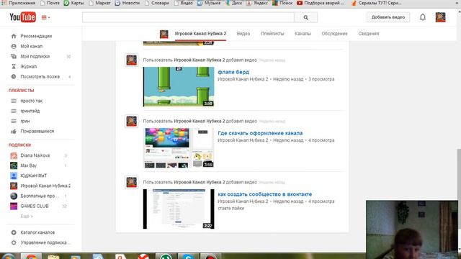The image size is (461, 259).
Task: Open Почта bookmark in bookmarks bar
Action: click(x=50, y=3)
